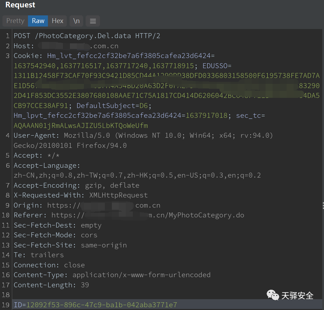This screenshot has height=310, width=324.
Task: Click the panel resize handle on right edge
Action: click(x=323, y=206)
